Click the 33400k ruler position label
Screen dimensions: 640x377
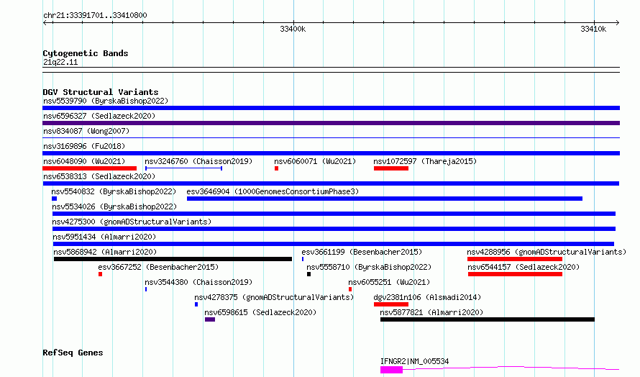tap(293, 29)
